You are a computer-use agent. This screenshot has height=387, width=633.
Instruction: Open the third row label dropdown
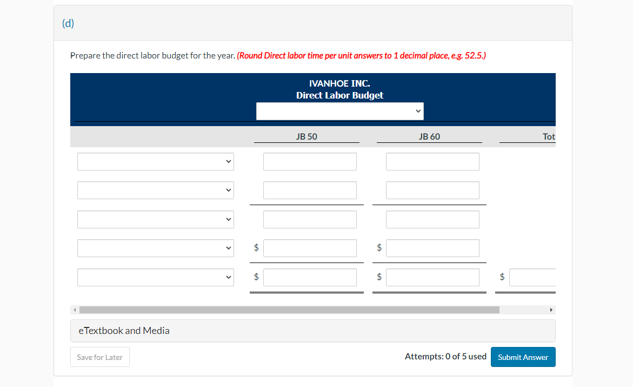coord(156,219)
